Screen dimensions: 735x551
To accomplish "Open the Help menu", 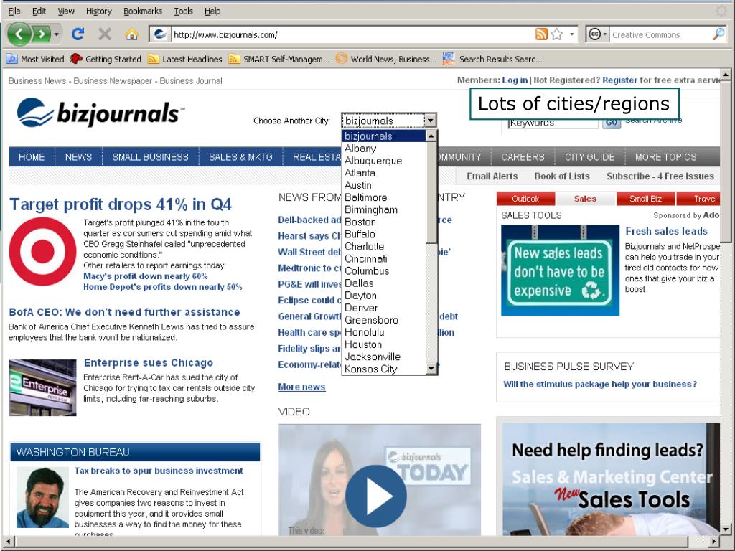I will 212,11.
